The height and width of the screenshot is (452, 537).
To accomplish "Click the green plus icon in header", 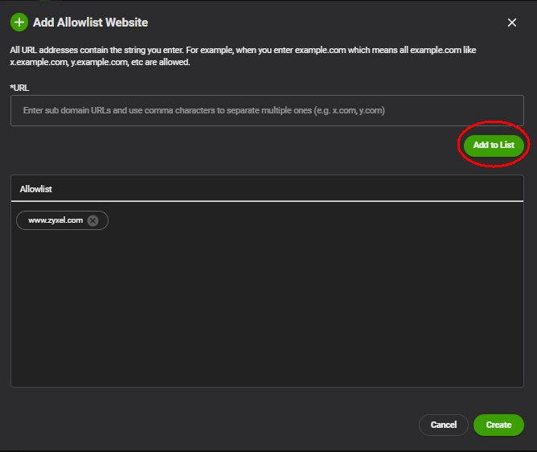I will tap(19, 23).
